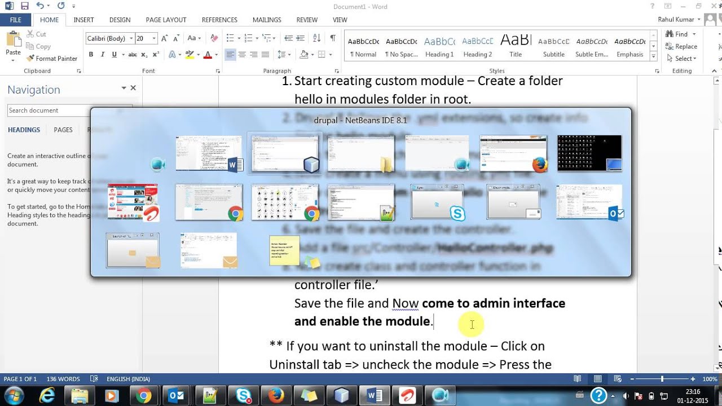This screenshot has width=722, height=406.
Task: Sort the selected paragraphs
Action: click(x=317, y=38)
